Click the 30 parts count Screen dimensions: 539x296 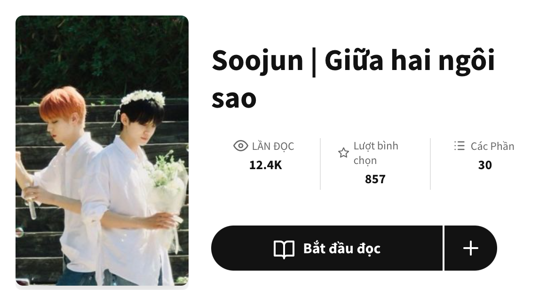[x=485, y=165]
